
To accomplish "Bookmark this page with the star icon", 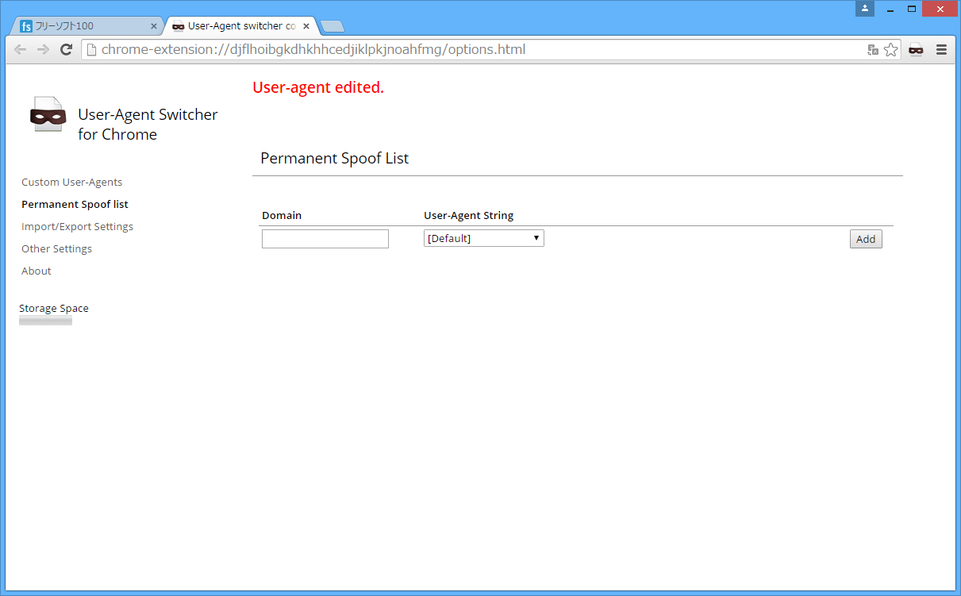I will coord(890,49).
